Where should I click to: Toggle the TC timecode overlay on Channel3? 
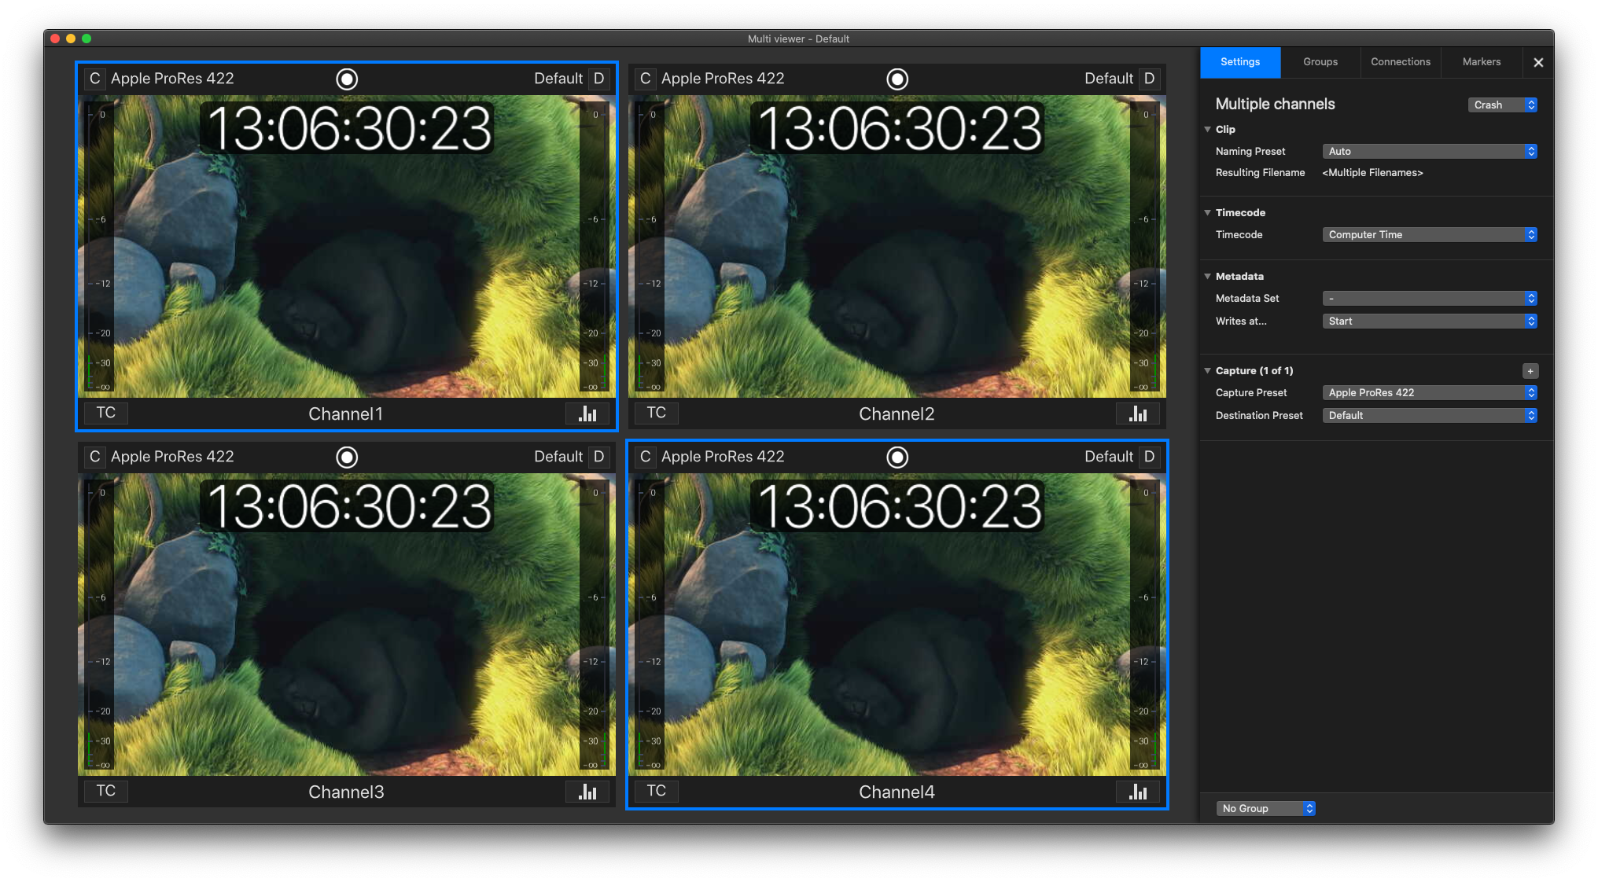click(x=106, y=792)
